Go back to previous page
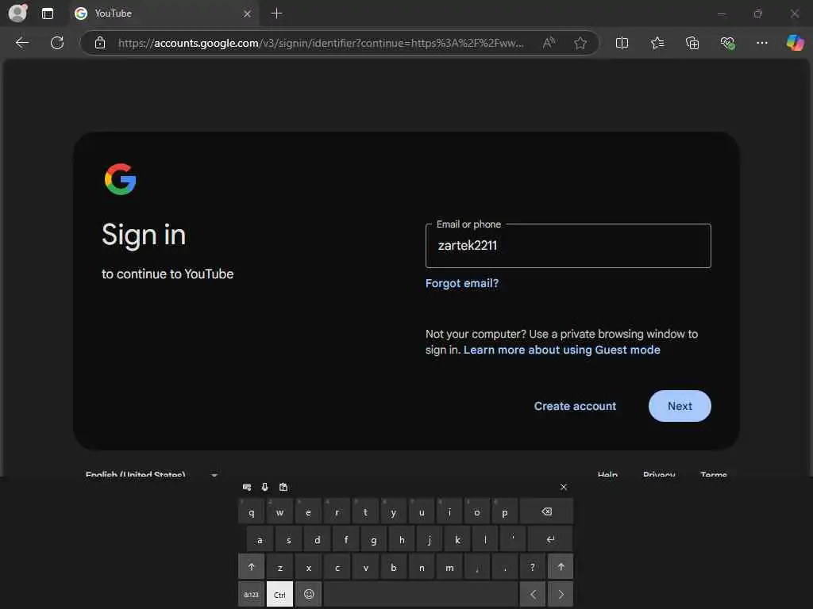 (x=22, y=43)
